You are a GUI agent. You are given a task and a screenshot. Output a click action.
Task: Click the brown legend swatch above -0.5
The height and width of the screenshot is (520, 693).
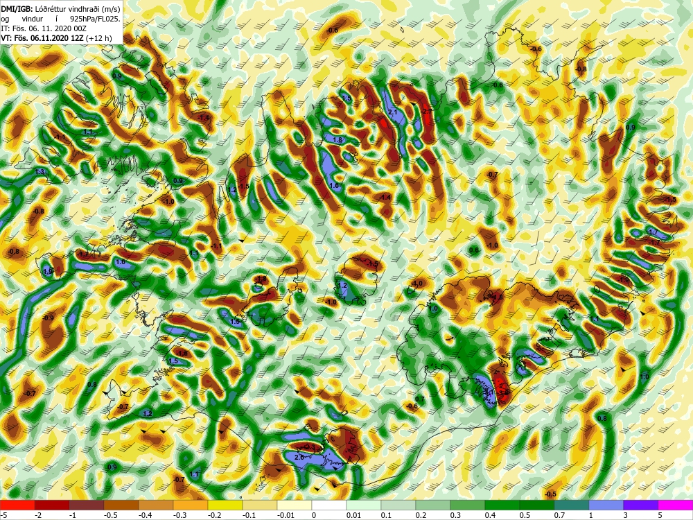[121, 505]
